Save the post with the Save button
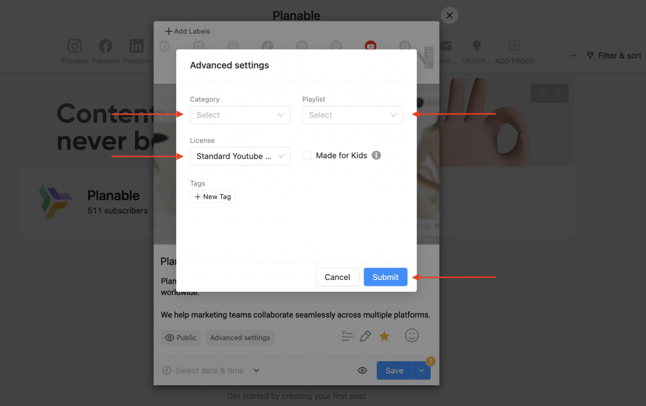This screenshot has width=646, height=406. [x=394, y=371]
